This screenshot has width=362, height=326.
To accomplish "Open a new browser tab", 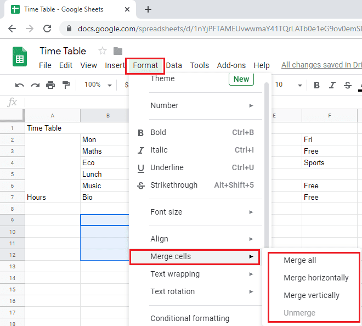I will click(x=148, y=9).
